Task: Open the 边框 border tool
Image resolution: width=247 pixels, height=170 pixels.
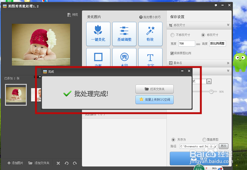Action: coord(98,57)
